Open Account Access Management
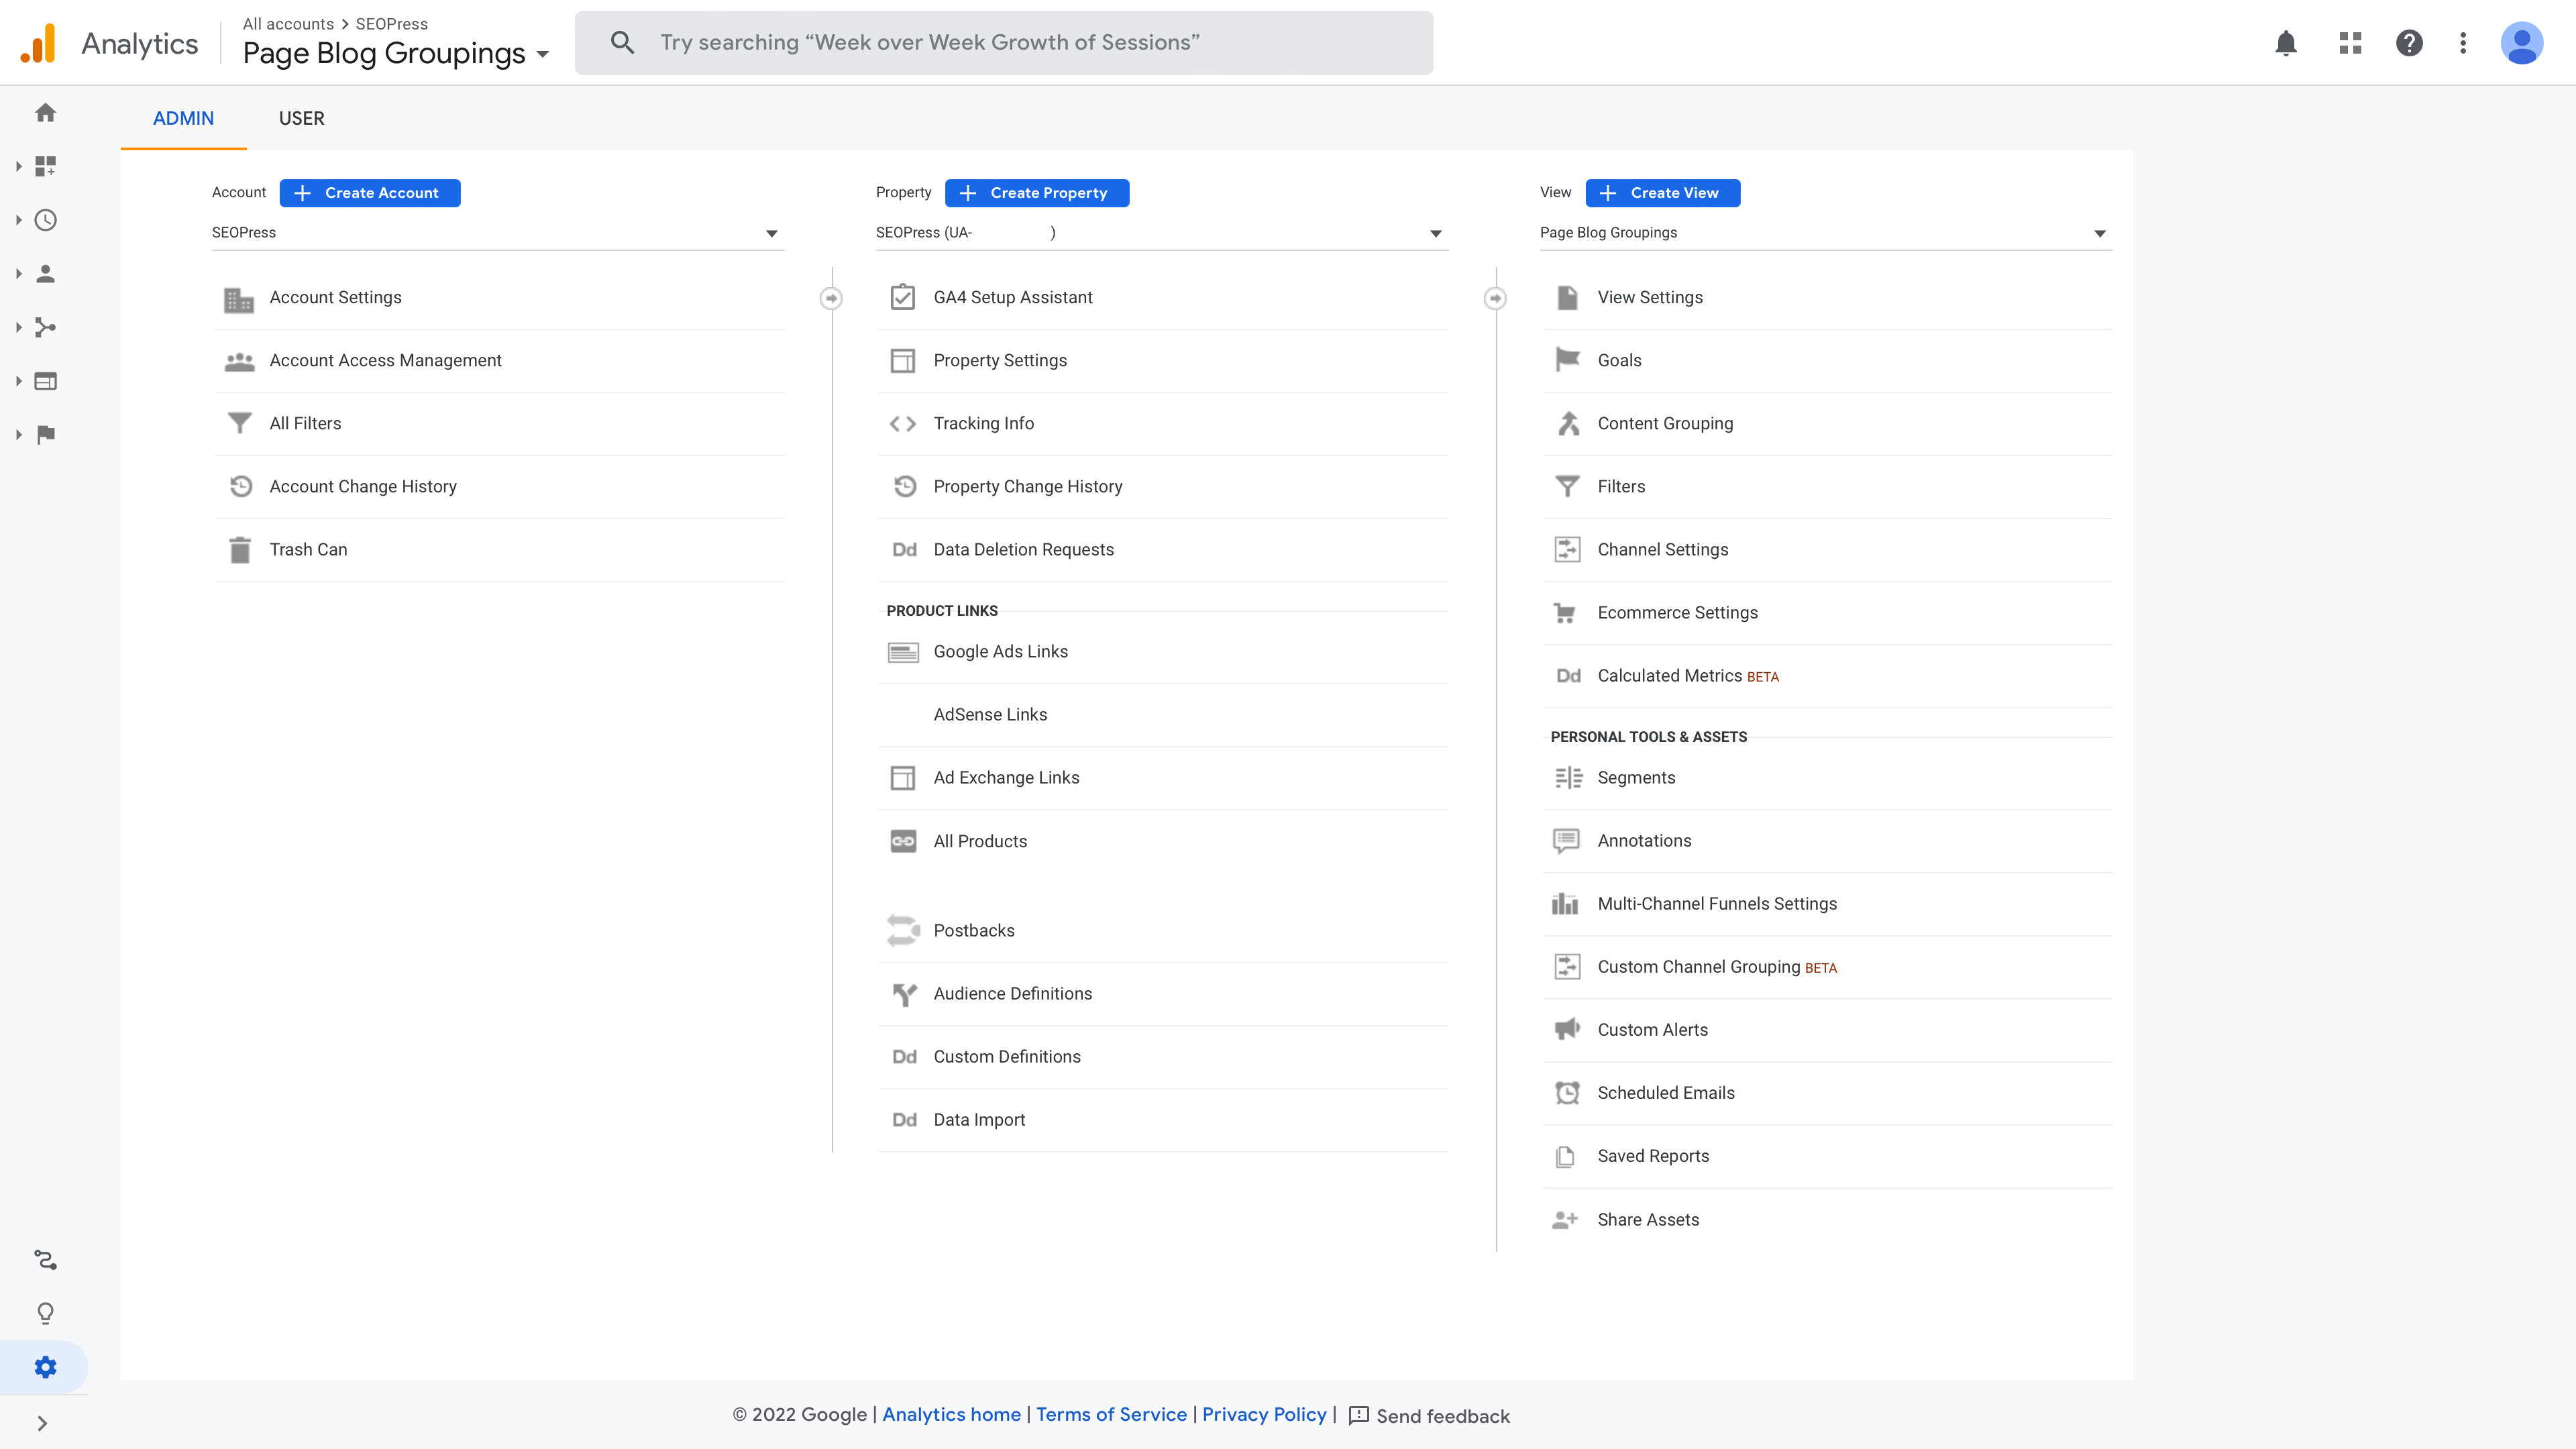Viewport: 2576px width, 1449px height. pos(498,361)
